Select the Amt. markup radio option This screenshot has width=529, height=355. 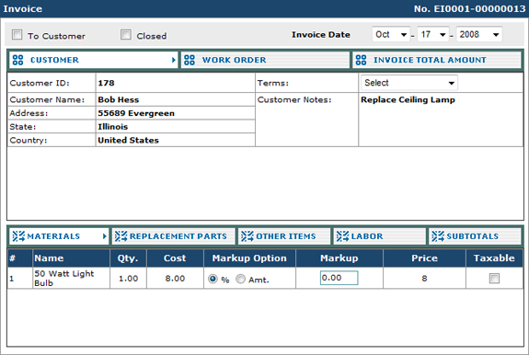[240, 279]
